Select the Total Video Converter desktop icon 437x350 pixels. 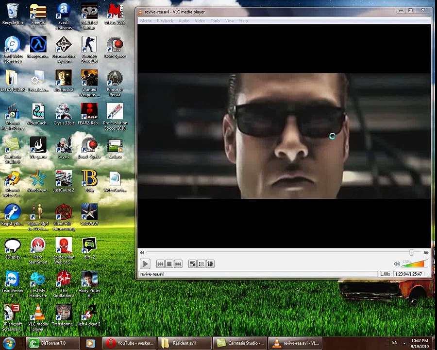[13, 50]
